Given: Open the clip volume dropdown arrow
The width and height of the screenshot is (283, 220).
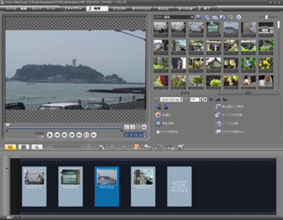Looking at the screenshot, I should (205, 100).
